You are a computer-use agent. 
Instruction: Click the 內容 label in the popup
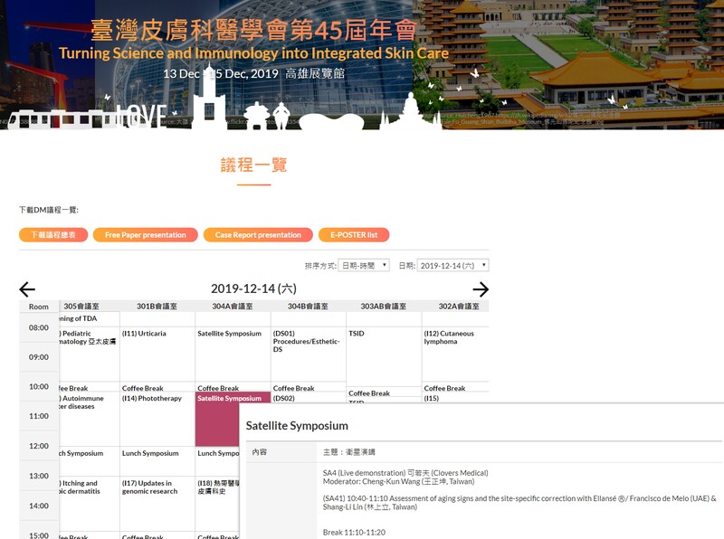coord(259,452)
